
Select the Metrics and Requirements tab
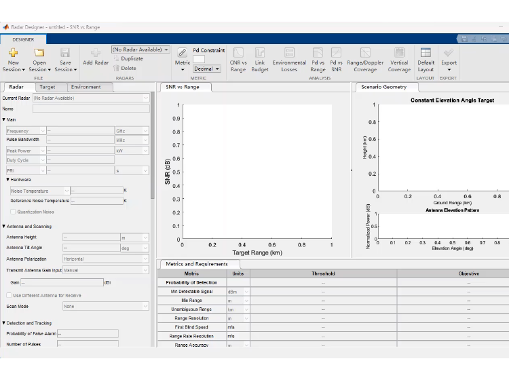(197, 264)
